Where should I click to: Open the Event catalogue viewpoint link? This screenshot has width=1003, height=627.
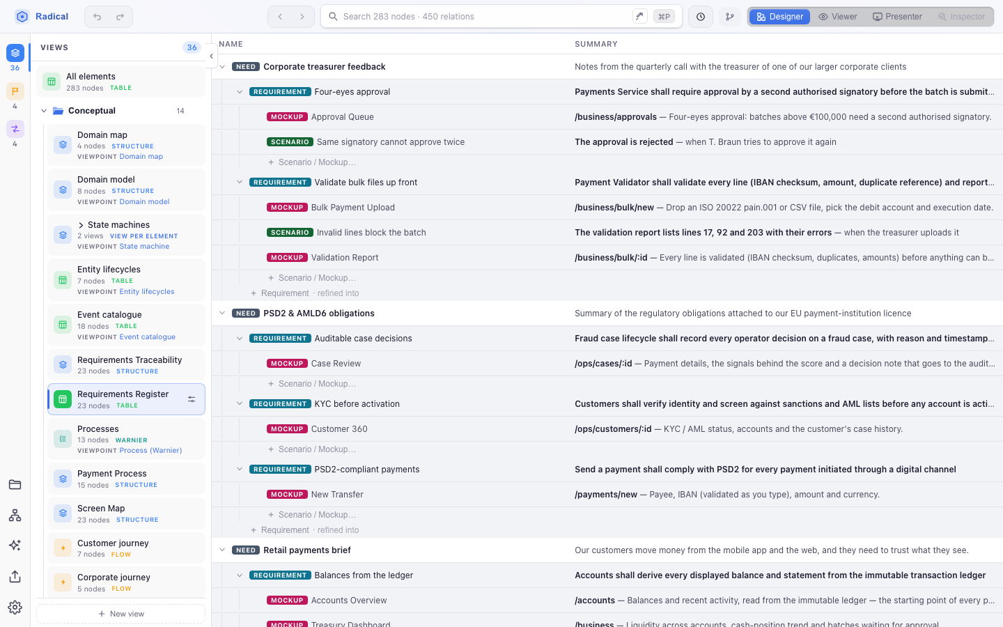[147, 337]
